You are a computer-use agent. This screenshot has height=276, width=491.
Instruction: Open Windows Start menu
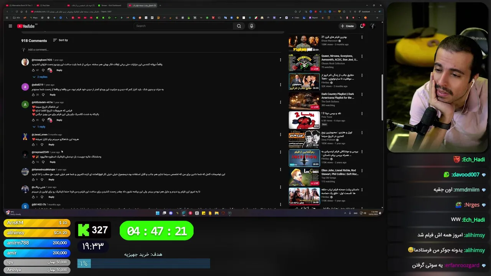(x=158, y=213)
